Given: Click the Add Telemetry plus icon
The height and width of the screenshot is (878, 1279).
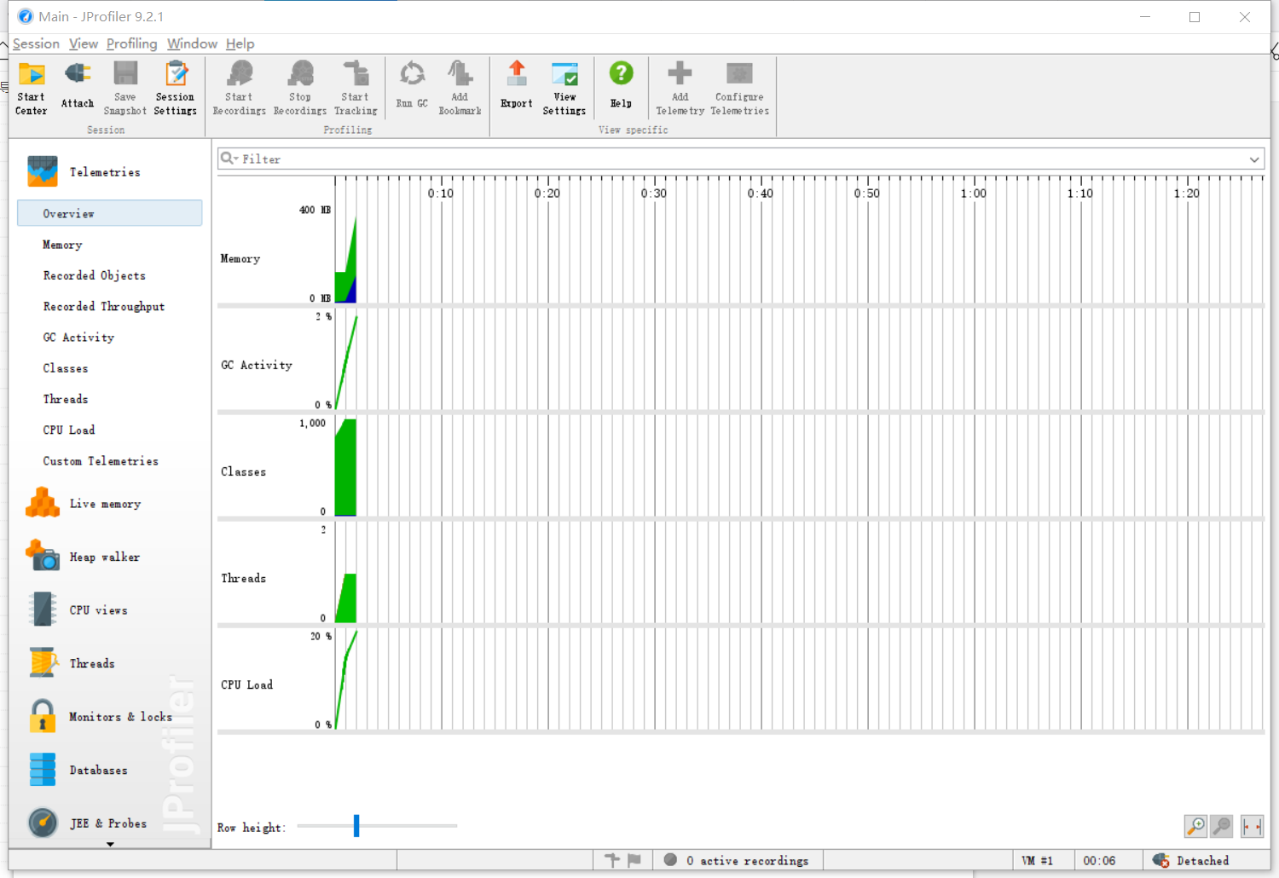Looking at the screenshot, I should coord(680,88).
